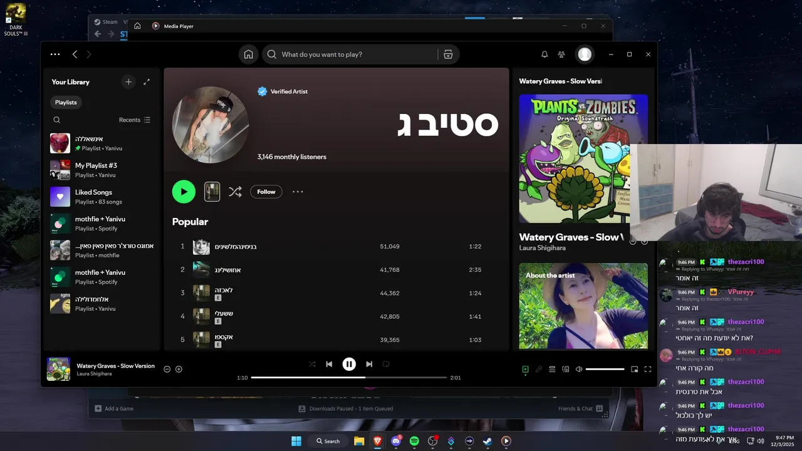Click the Verified Artist badge
Screen dimensions: 802x451
click(x=283, y=91)
